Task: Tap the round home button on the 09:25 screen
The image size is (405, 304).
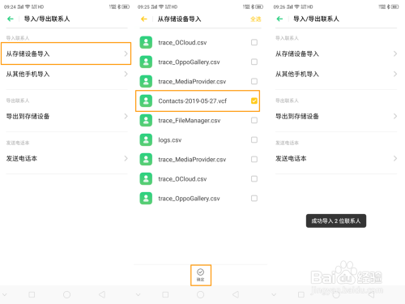Action: pyautogui.click(x=200, y=294)
